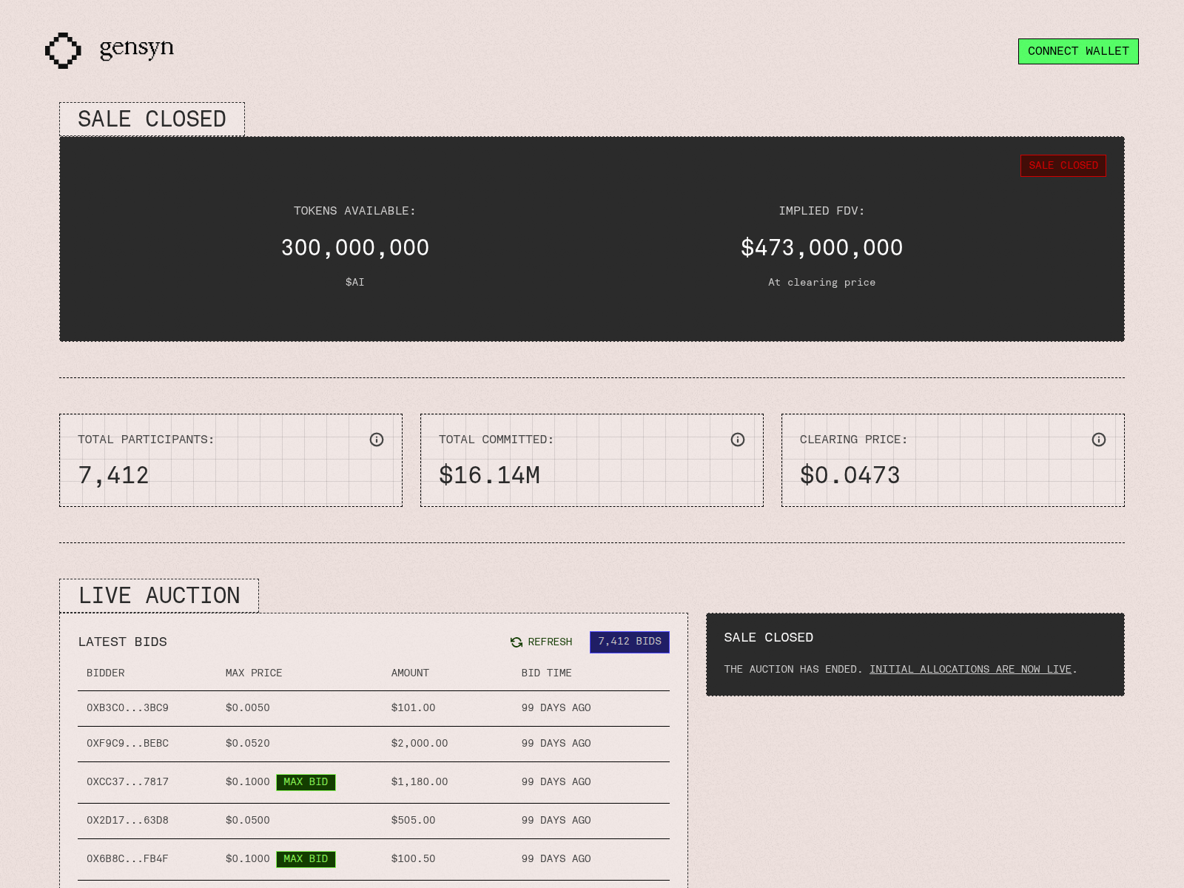This screenshot has height=888, width=1184.
Task: Click the red Sale Closed status badge
Action: click(x=1063, y=166)
